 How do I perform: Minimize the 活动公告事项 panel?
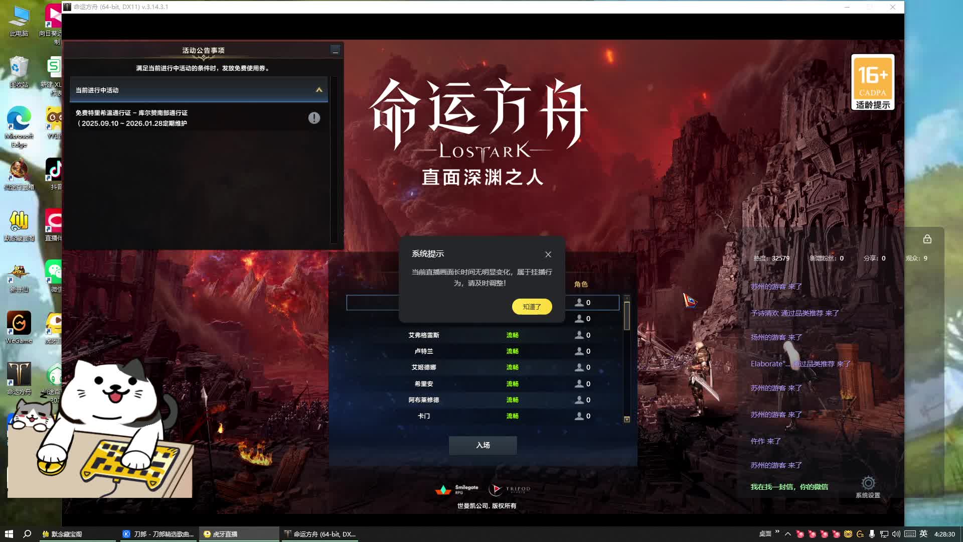click(x=336, y=50)
